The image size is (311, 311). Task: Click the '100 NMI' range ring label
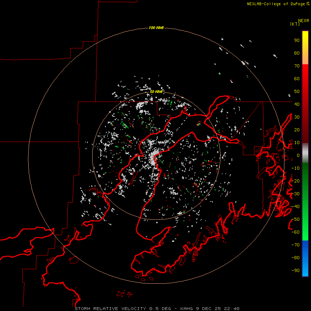click(x=156, y=28)
